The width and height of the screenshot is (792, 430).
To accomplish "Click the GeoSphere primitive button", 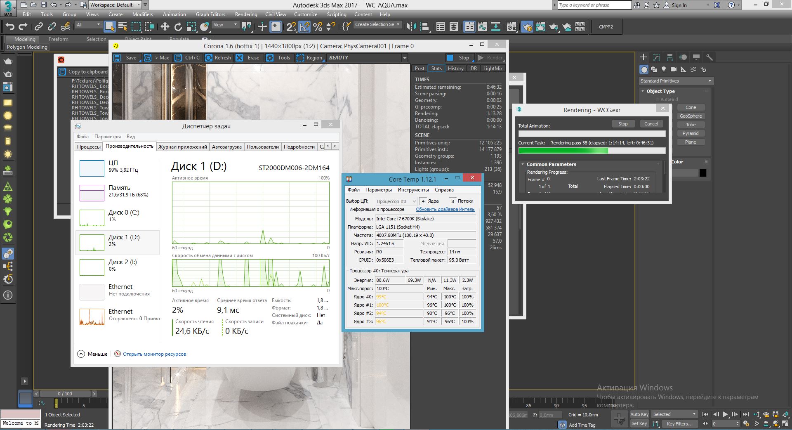I will pyautogui.click(x=691, y=116).
